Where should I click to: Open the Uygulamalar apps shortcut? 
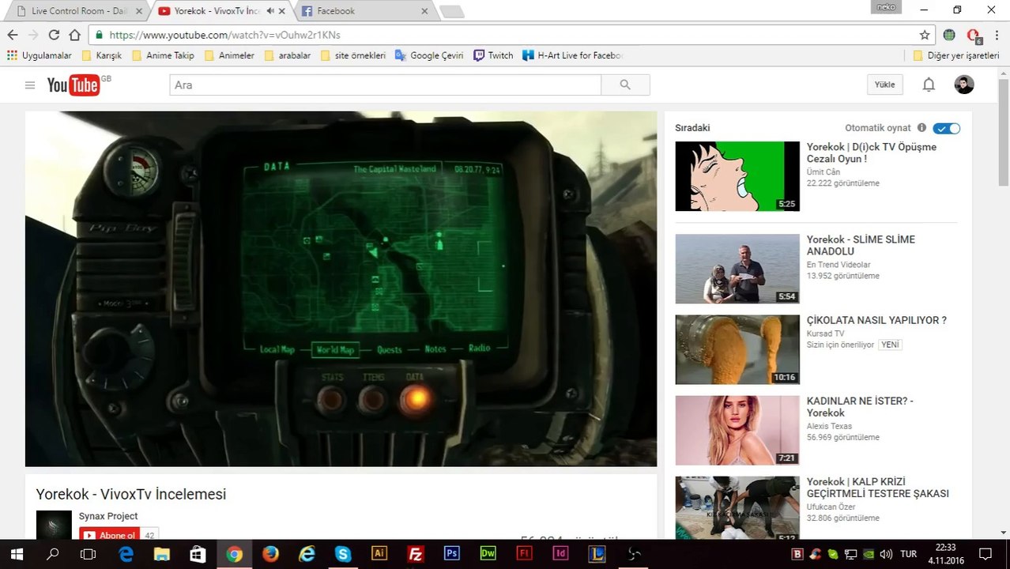point(39,55)
